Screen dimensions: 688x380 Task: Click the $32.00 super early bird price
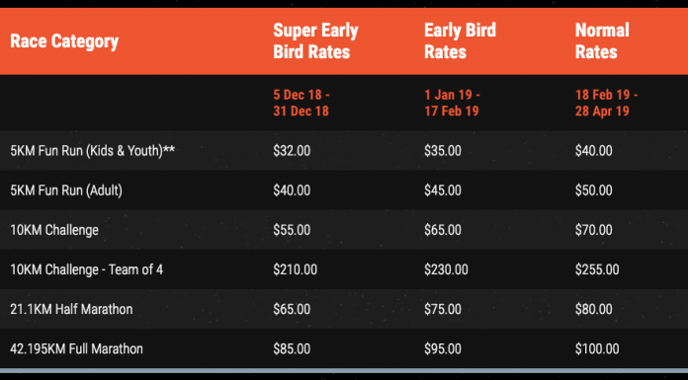pyautogui.click(x=292, y=151)
